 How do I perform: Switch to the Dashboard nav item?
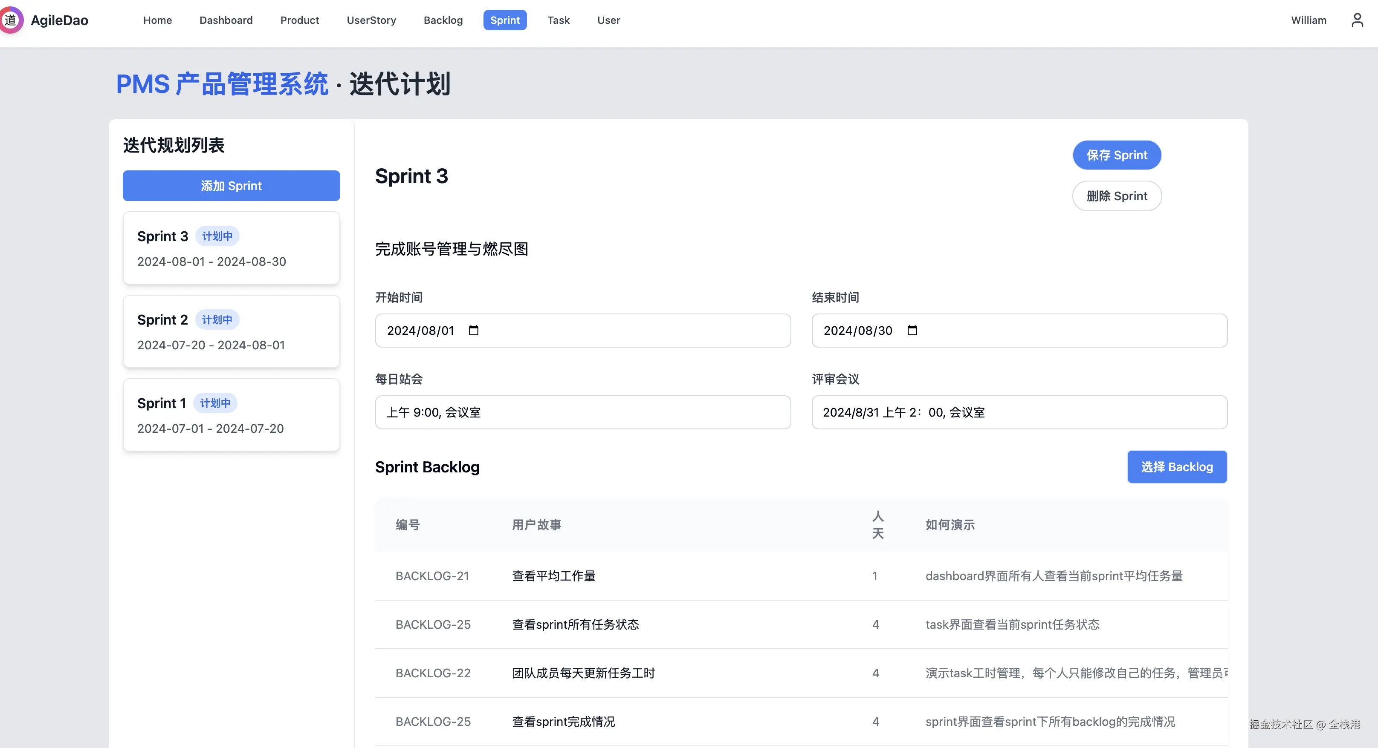[x=226, y=20]
